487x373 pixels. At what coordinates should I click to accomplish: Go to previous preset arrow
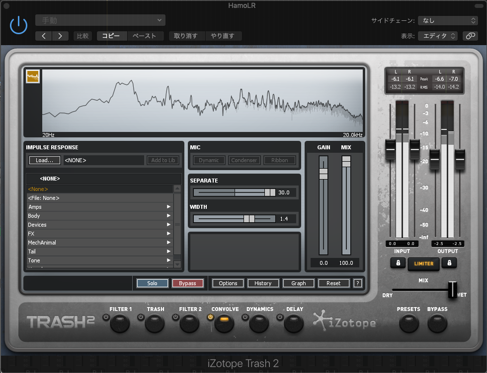tap(44, 36)
